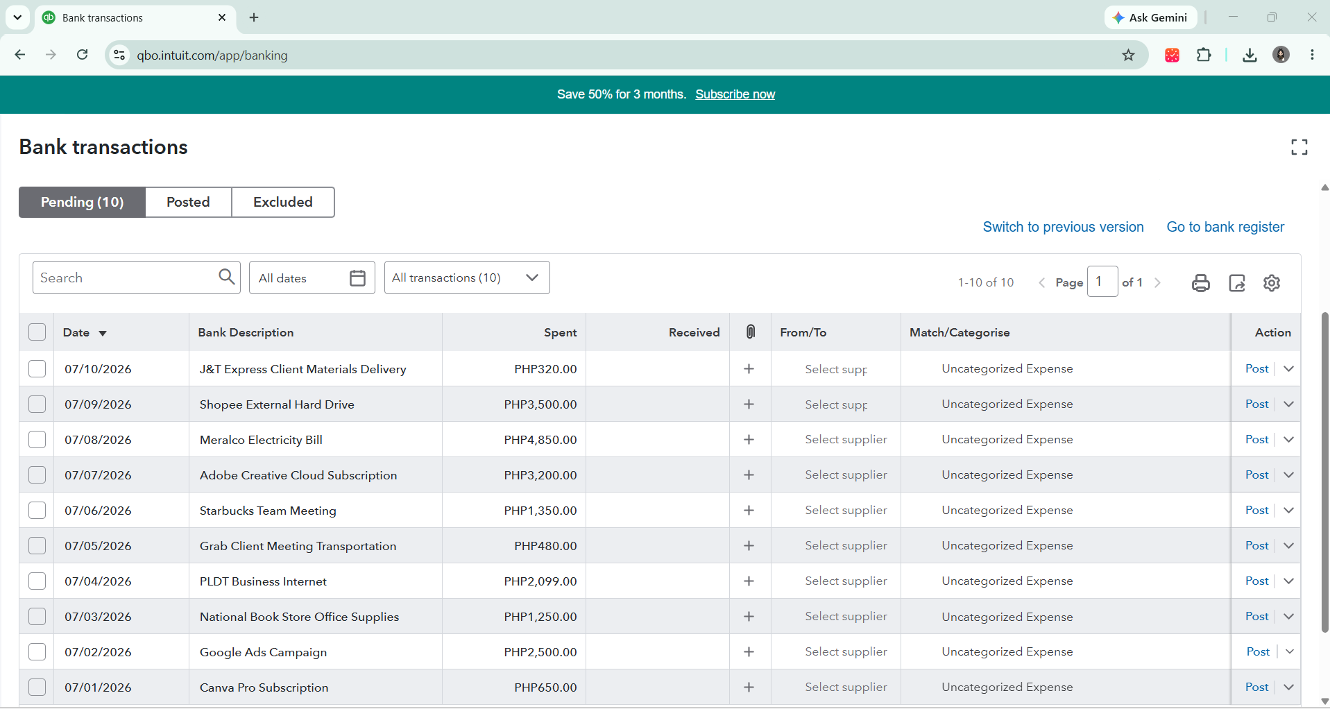
Task: Switch to the Excluded tab
Action: tap(283, 202)
